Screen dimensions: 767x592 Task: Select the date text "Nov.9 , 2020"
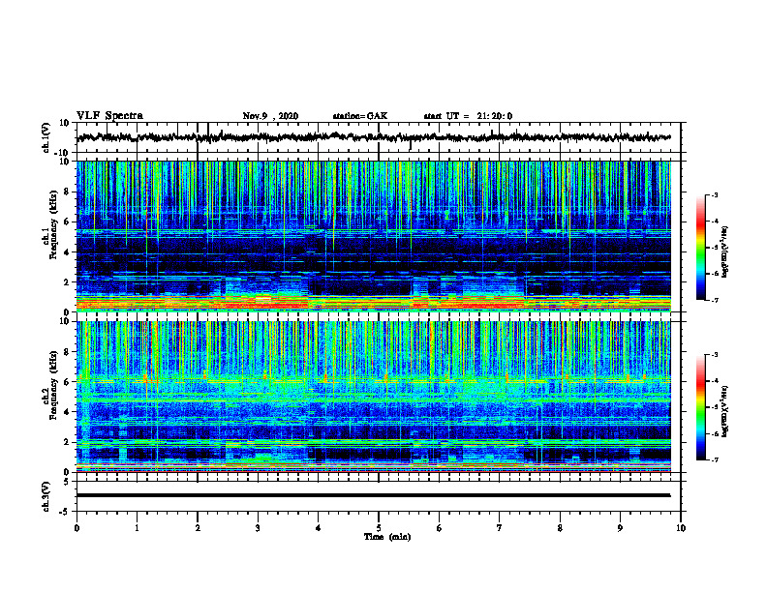(x=270, y=116)
